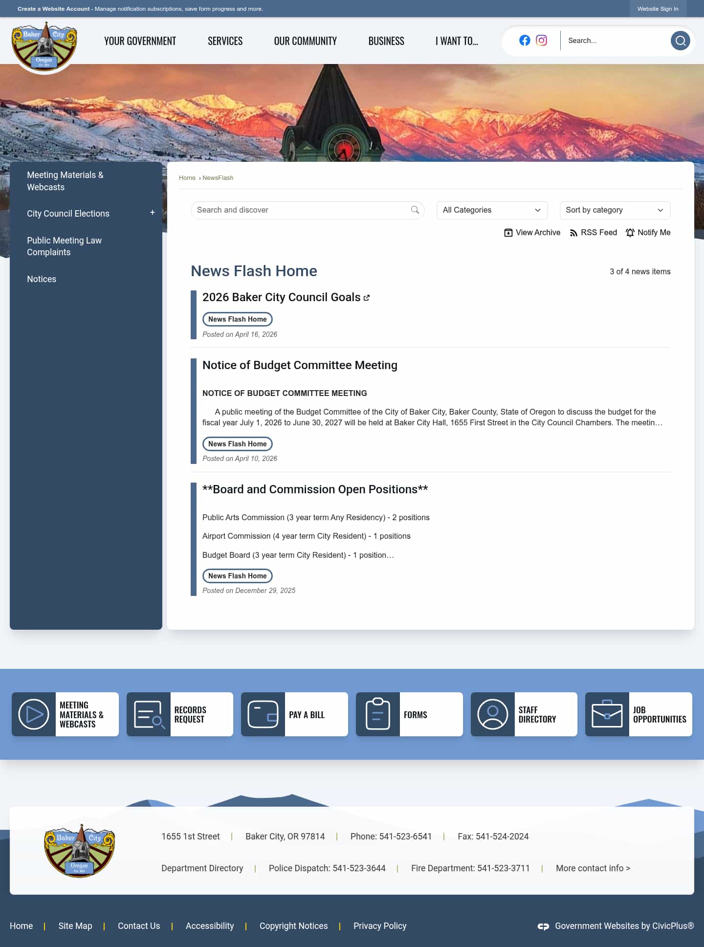Image resolution: width=704 pixels, height=947 pixels.
Task: Open the I Want To... menu
Action: coord(457,41)
